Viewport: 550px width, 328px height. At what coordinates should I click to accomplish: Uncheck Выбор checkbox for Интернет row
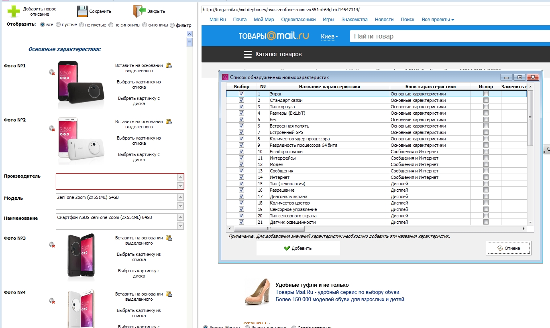coord(241,177)
